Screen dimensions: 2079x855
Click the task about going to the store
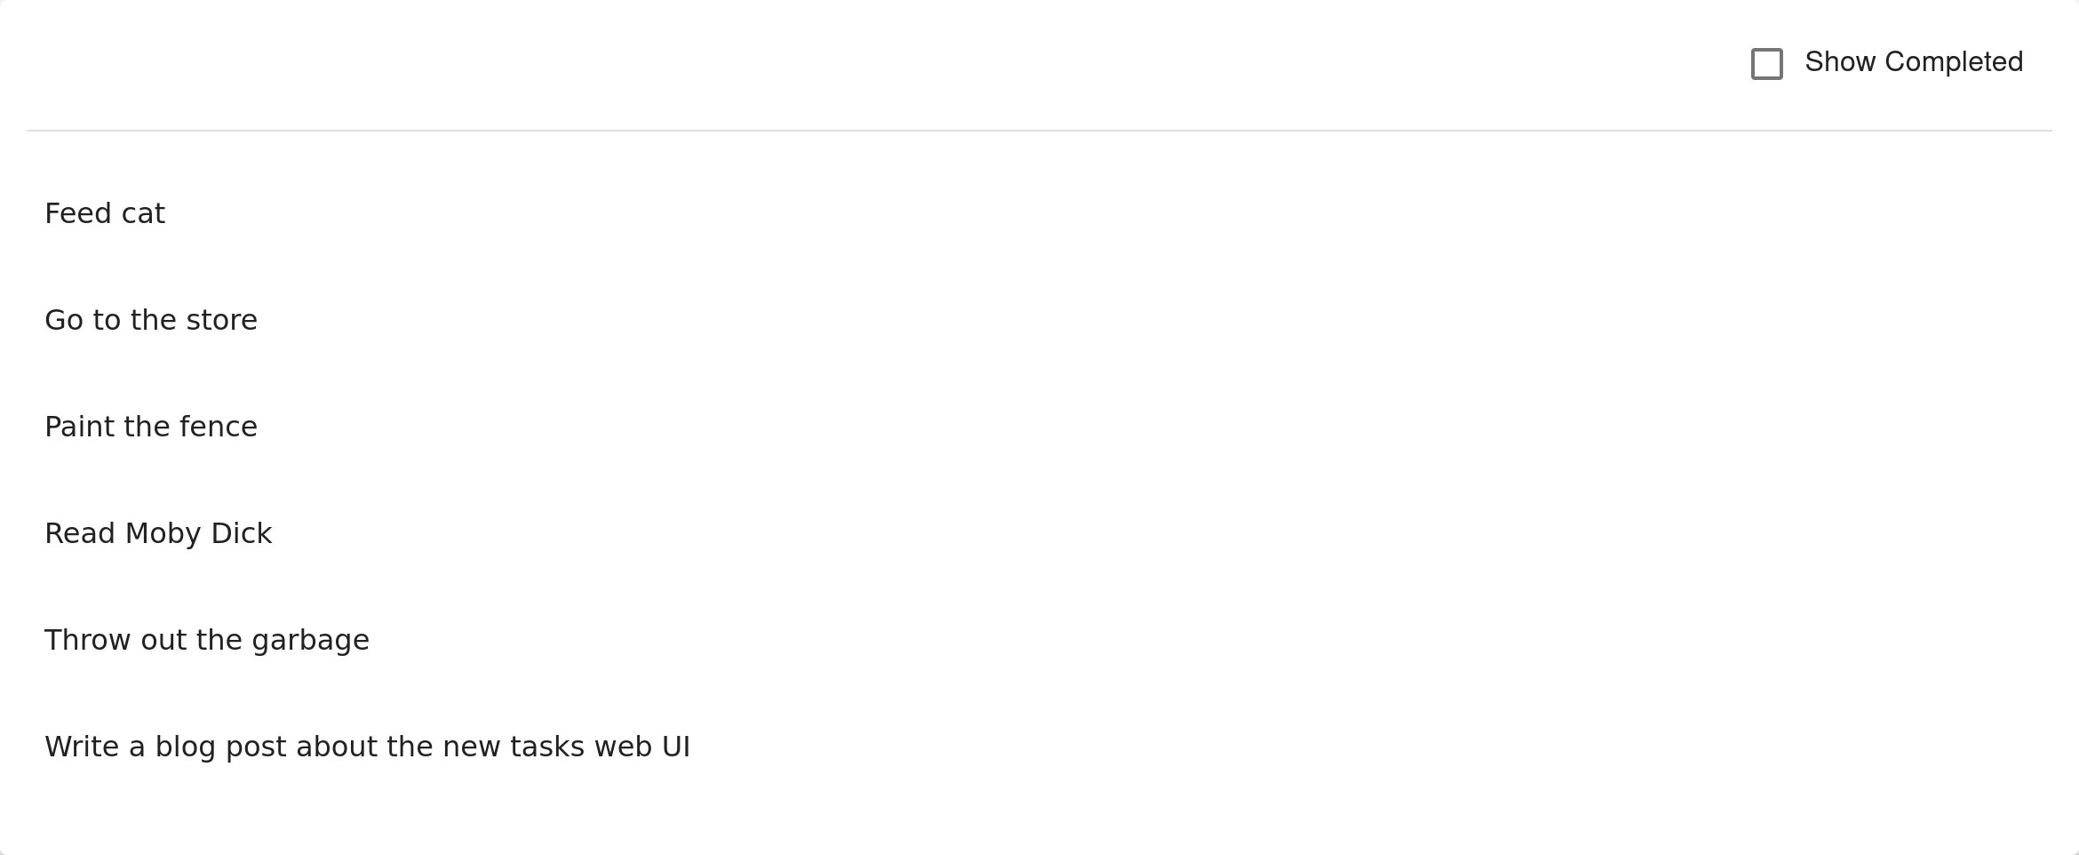(151, 320)
